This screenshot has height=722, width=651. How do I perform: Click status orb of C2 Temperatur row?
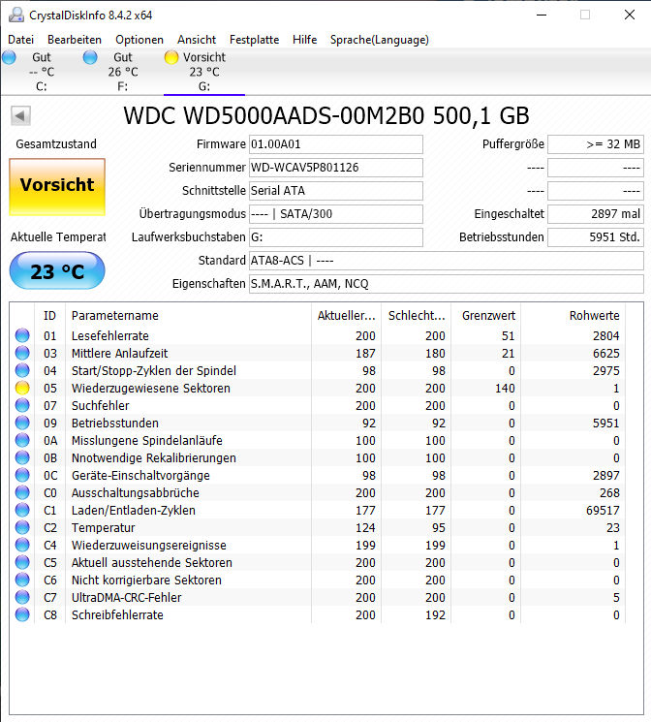click(22, 527)
